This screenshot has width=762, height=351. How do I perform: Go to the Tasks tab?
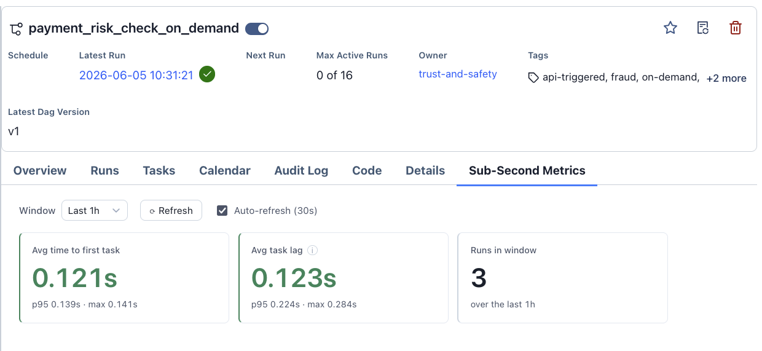click(159, 170)
